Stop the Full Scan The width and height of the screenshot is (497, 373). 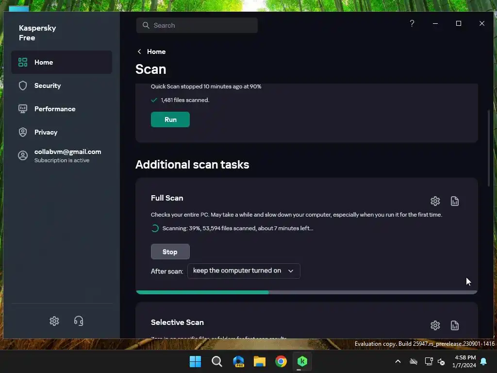coord(170,252)
